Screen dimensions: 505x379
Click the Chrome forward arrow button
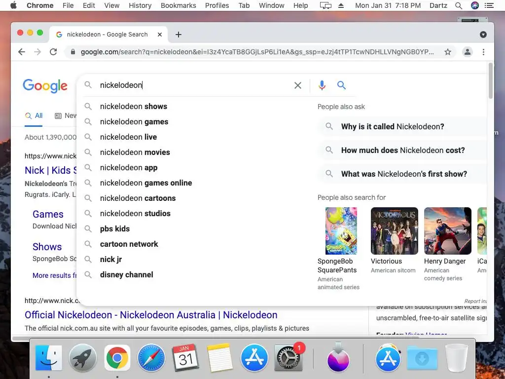[37, 52]
